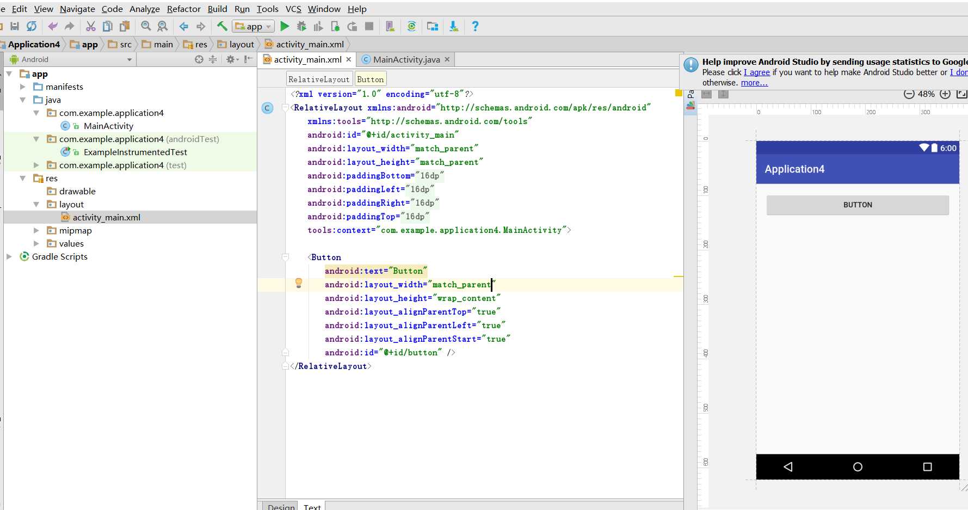Click scroll from source target icon
The width and height of the screenshot is (968, 510).
[199, 59]
